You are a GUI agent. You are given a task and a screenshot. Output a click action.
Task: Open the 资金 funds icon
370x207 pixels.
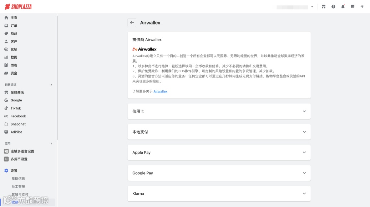tap(6, 73)
